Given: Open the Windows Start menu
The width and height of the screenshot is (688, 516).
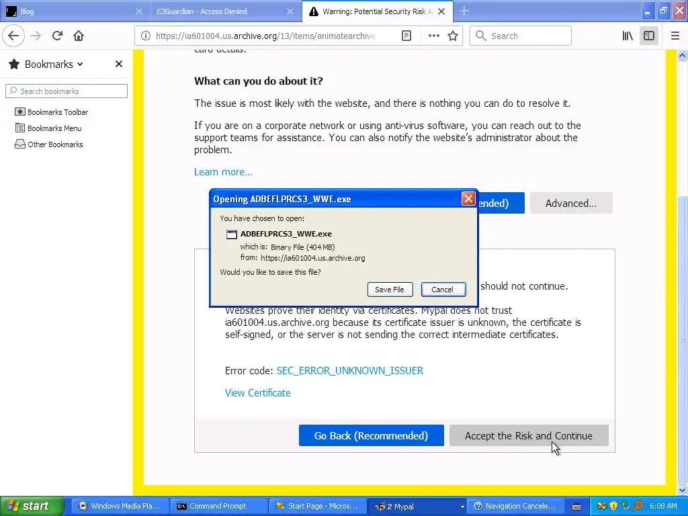Looking at the screenshot, I should tap(32, 506).
